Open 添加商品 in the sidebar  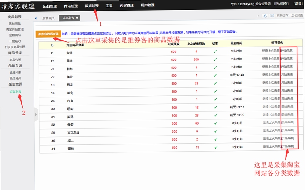pos(15,24)
